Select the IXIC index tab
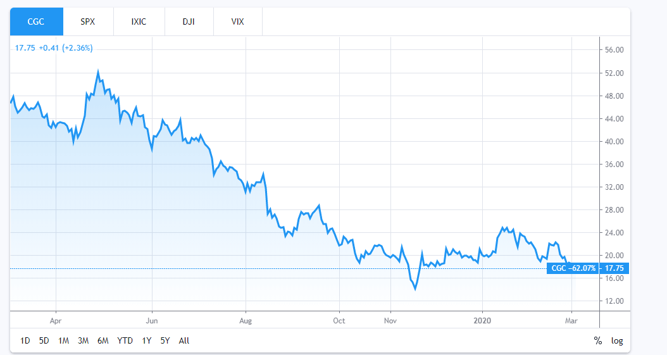 tap(139, 22)
